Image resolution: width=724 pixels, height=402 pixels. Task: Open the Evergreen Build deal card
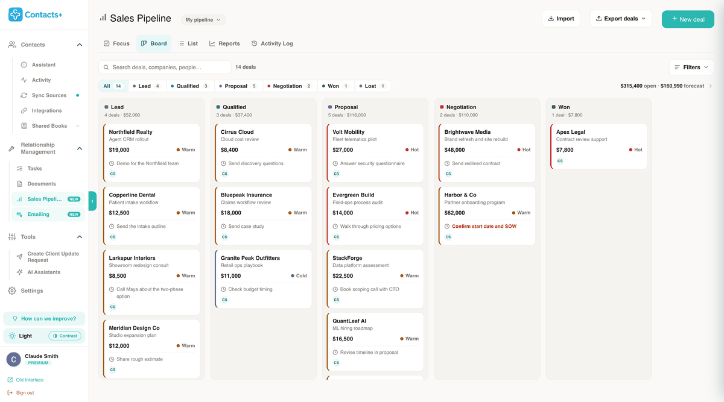point(375,215)
